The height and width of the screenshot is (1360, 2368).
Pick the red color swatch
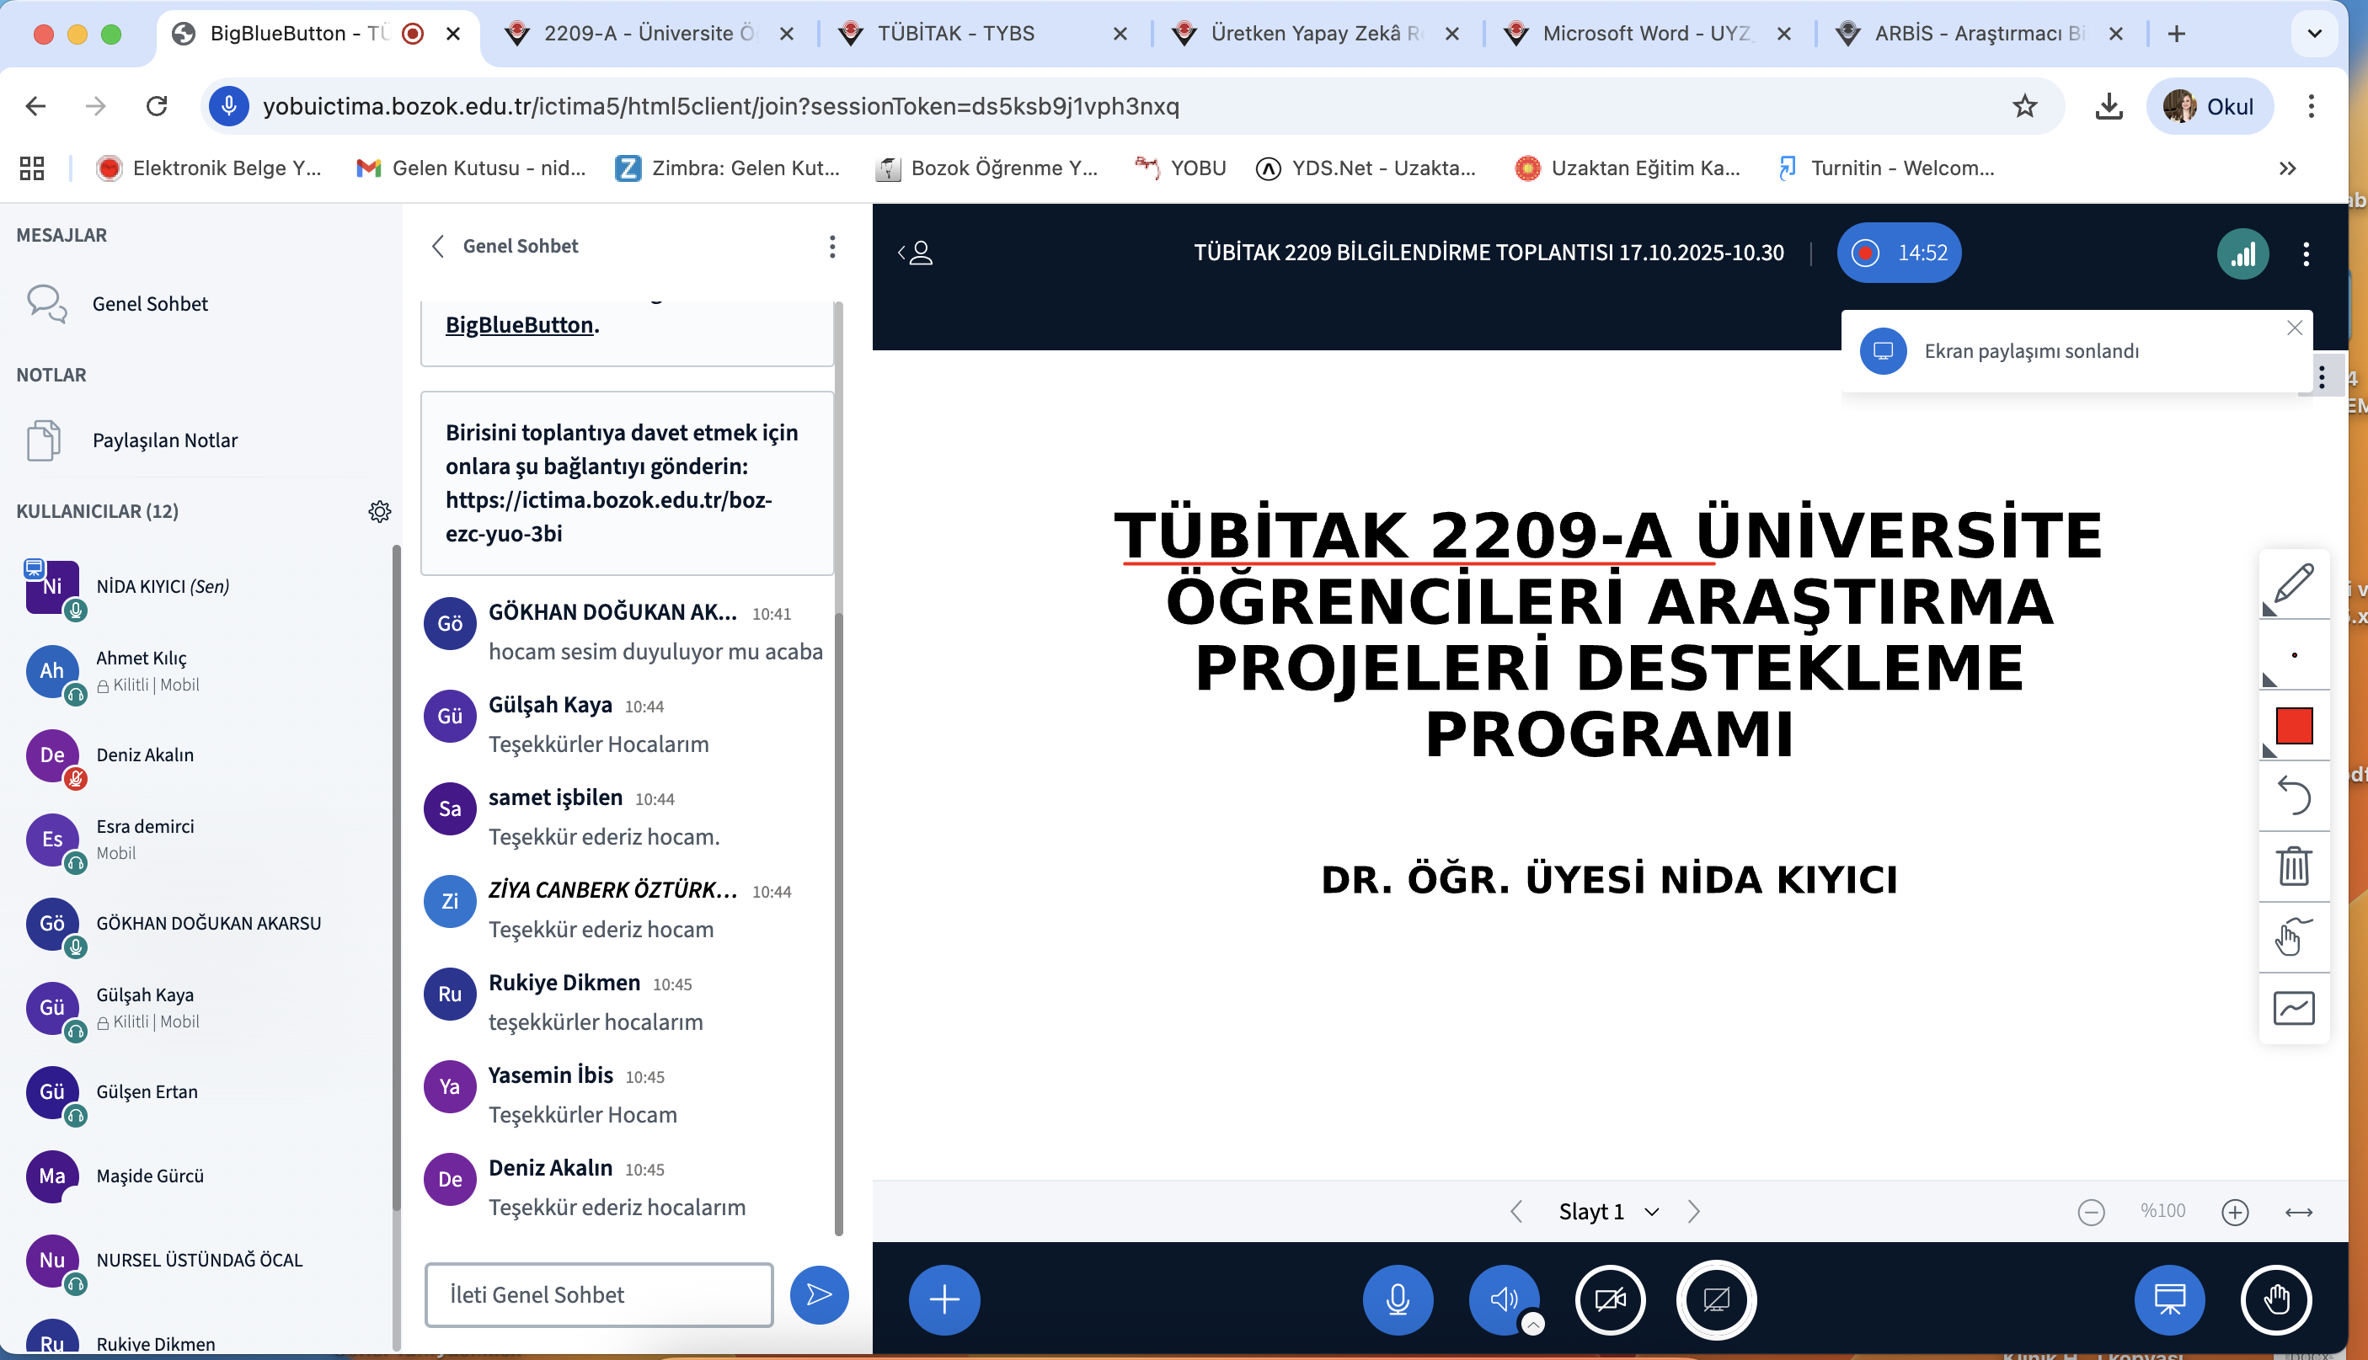(2293, 726)
